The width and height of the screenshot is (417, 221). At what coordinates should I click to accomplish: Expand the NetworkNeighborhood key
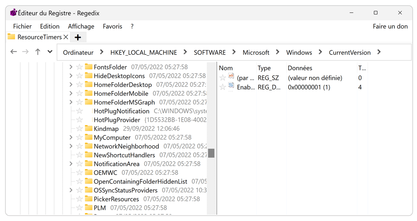tap(71, 146)
